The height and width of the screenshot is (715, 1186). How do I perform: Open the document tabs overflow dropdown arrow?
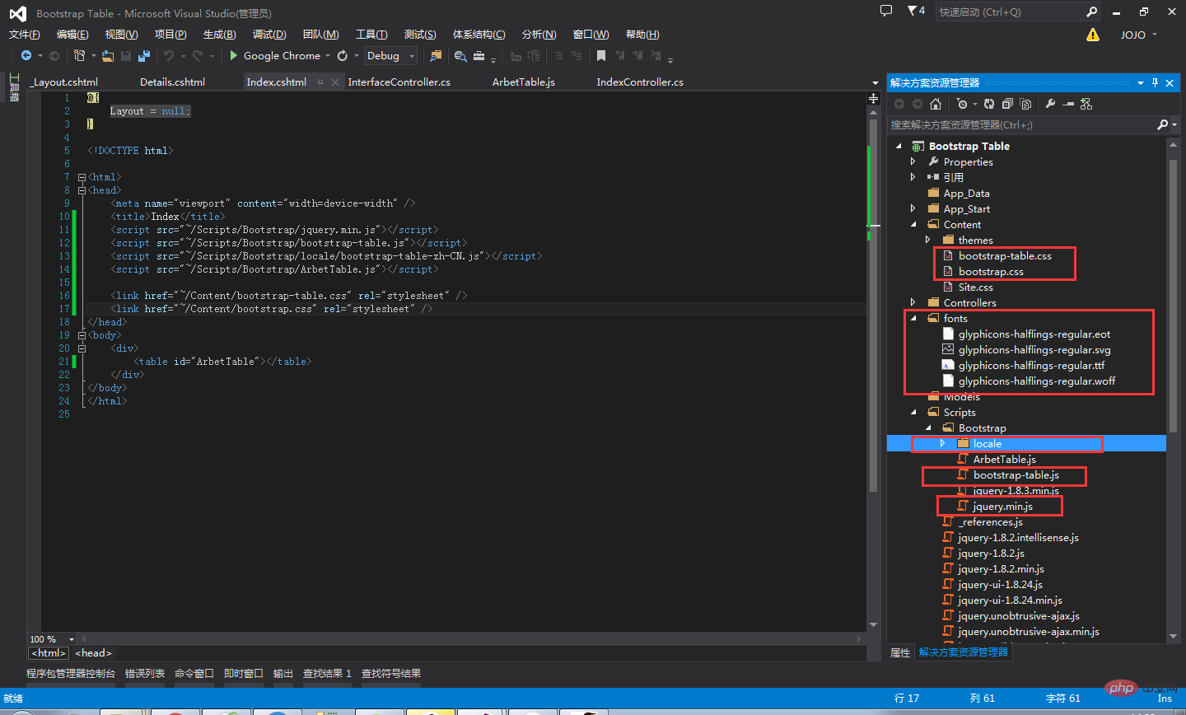[x=875, y=83]
